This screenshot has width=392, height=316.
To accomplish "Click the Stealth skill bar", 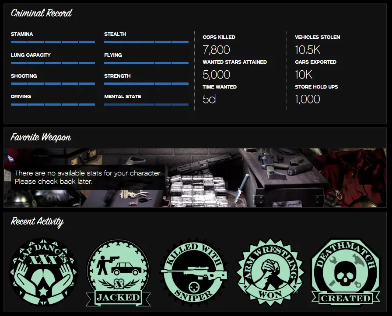I will point(146,42).
